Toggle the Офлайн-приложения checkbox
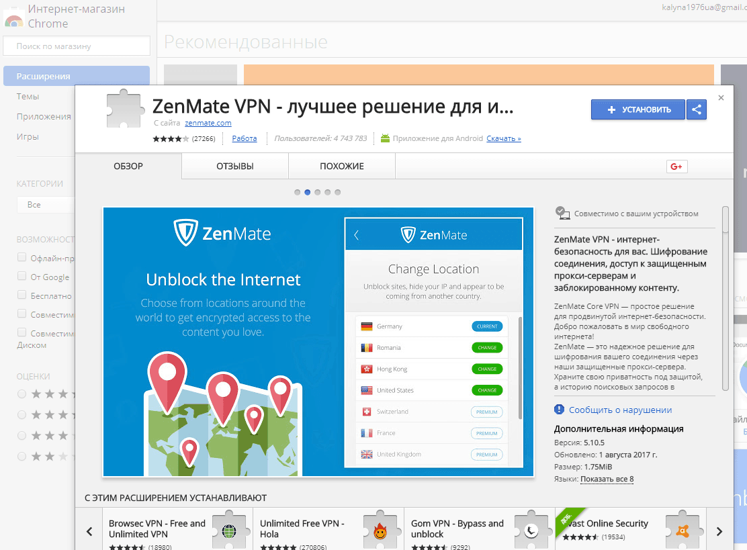Screen dimensions: 747x550 pyautogui.click(x=21, y=257)
